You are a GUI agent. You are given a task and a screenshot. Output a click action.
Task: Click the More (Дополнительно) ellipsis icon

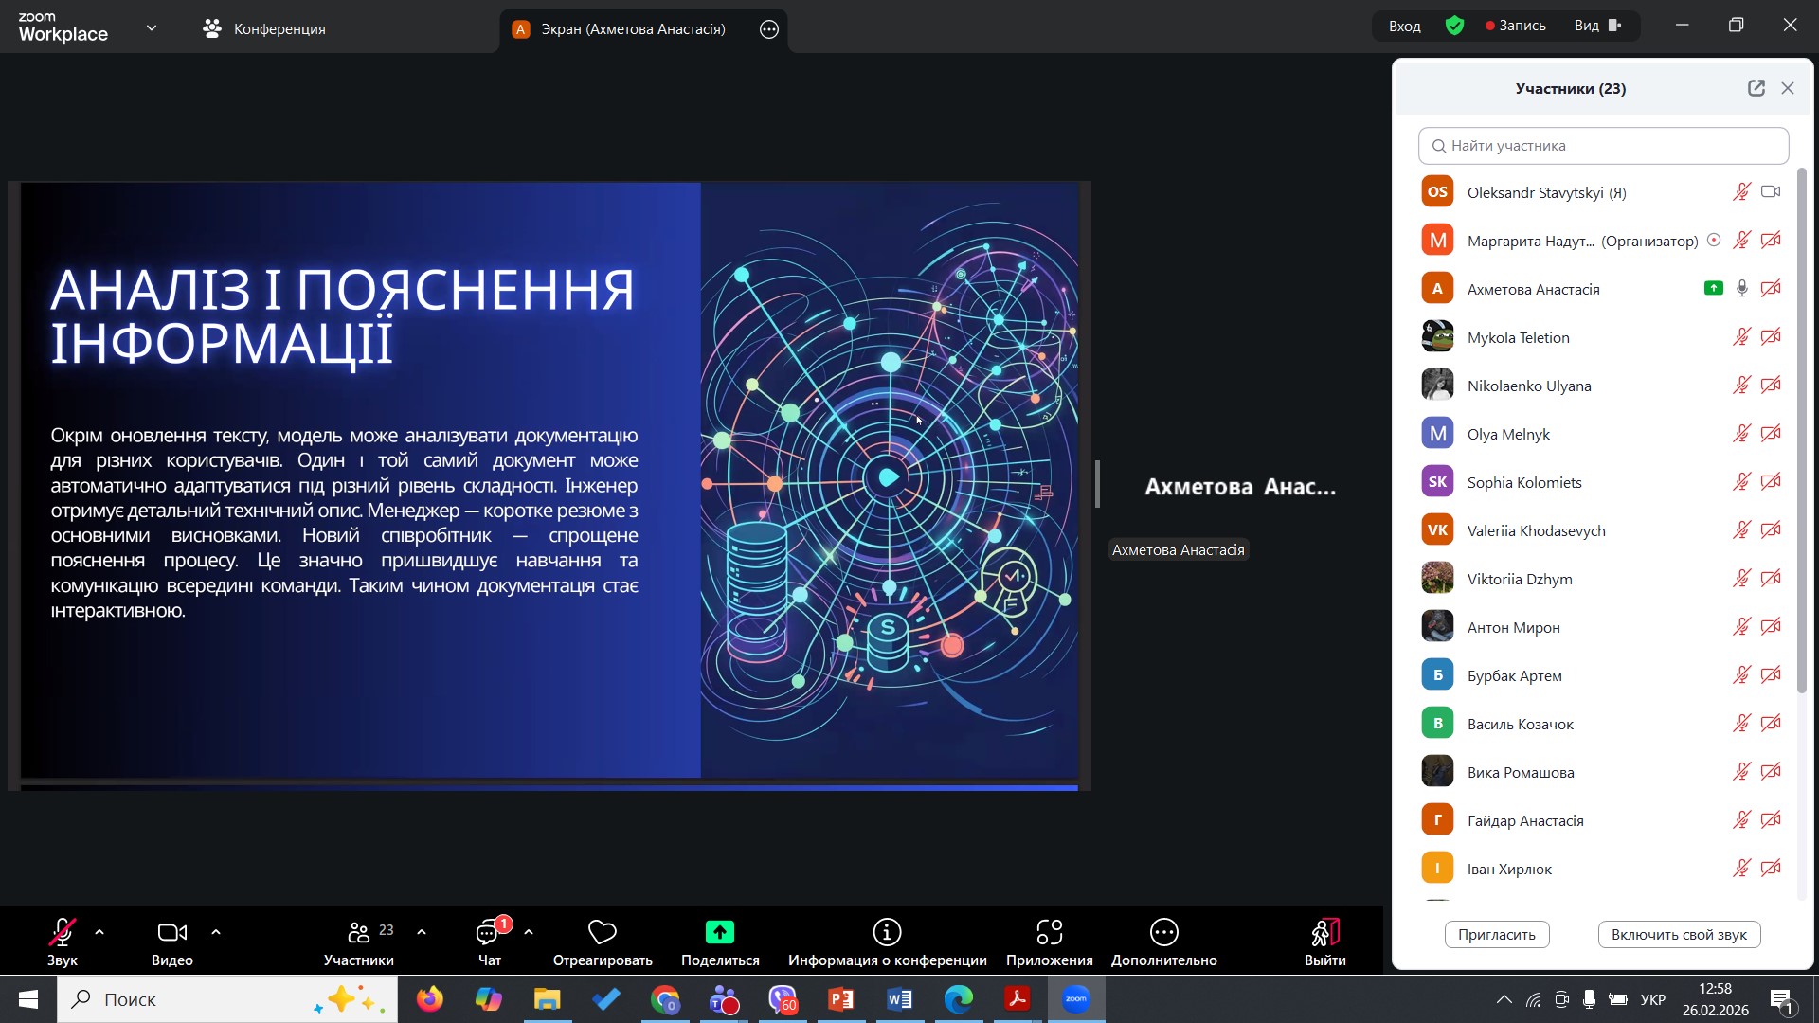pos(1163,933)
